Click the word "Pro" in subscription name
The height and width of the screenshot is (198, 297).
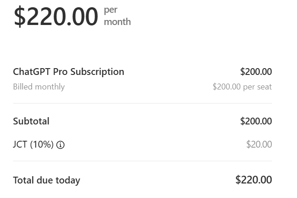pyautogui.click(x=61, y=72)
